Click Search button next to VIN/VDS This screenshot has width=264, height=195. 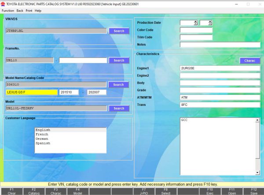[x=119, y=31]
